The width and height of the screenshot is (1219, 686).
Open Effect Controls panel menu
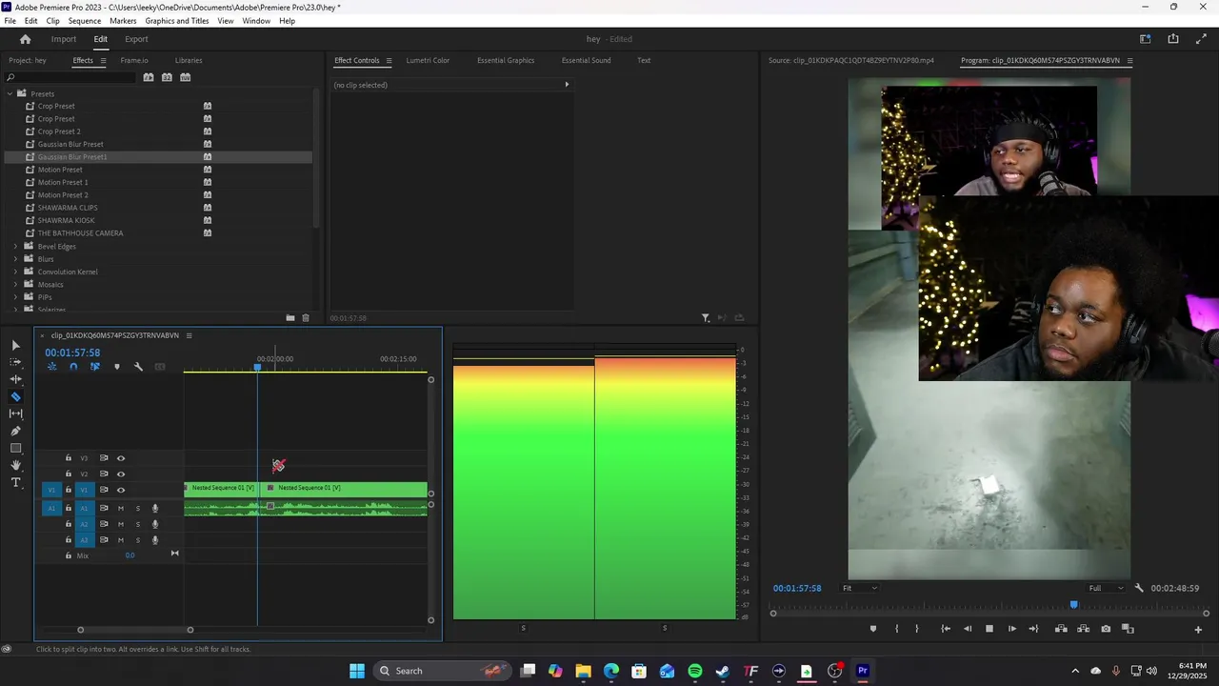389,61
